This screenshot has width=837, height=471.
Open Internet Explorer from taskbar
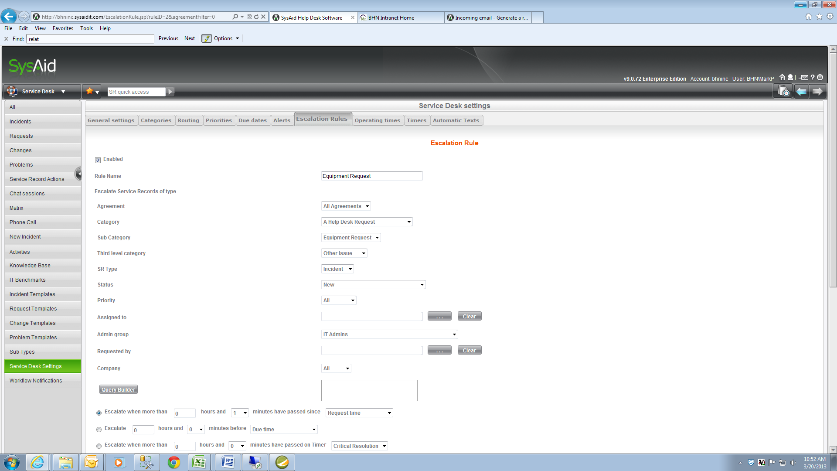(x=37, y=462)
